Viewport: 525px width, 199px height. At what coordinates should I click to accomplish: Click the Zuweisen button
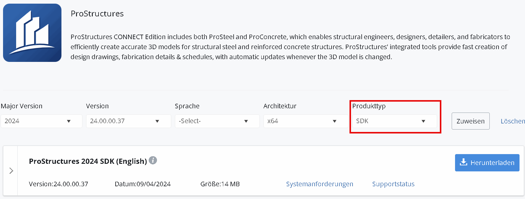pos(471,121)
